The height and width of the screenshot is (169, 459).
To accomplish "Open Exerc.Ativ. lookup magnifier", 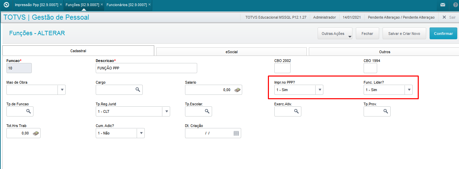I will (296, 111).
